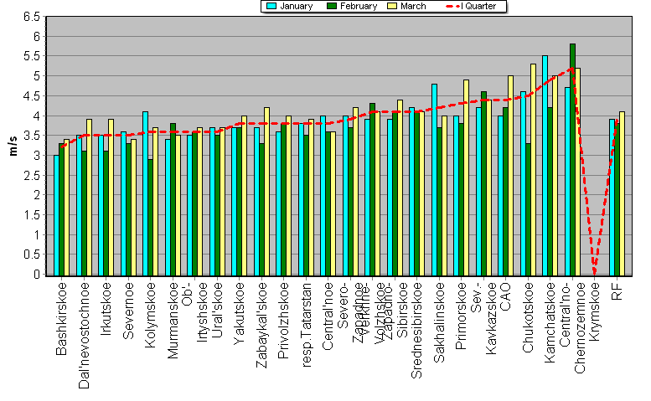Select the Yakutskoe category label

(x=239, y=313)
